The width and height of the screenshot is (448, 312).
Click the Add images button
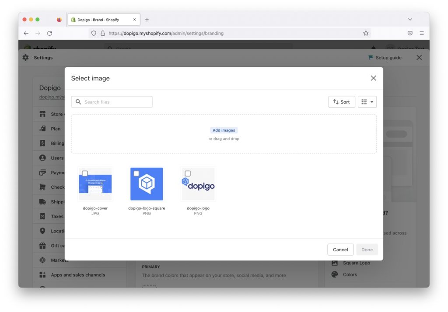[224, 130]
